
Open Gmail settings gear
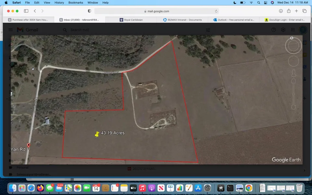click(x=283, y=30)
